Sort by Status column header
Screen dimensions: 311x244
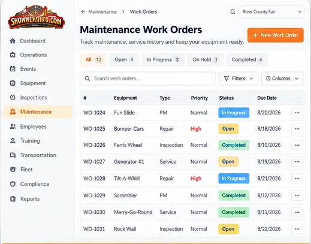coord(227,98)
